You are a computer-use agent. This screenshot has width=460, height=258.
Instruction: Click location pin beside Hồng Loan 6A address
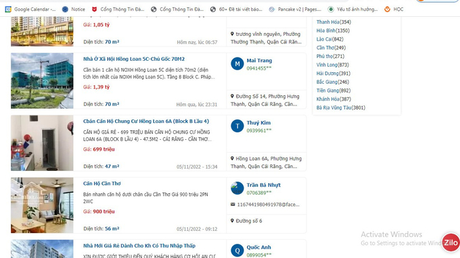[232, 159]
